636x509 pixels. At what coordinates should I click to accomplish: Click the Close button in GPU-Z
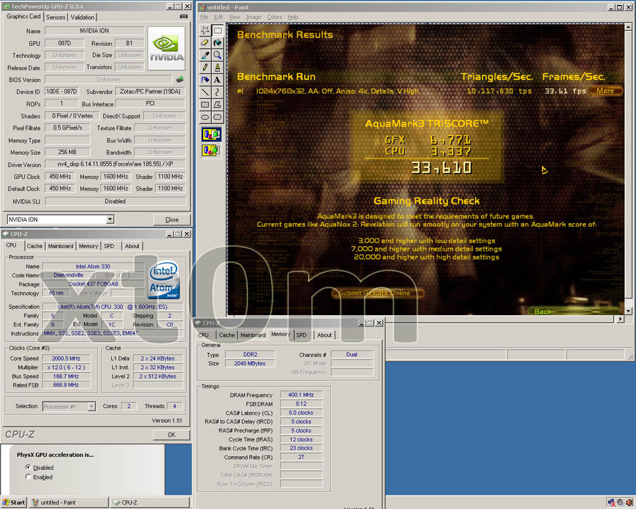pos(171,219)
